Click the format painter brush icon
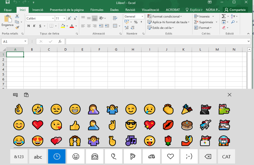Image resolution: width=254 pixels, height=165 pixels. [17, 27]
